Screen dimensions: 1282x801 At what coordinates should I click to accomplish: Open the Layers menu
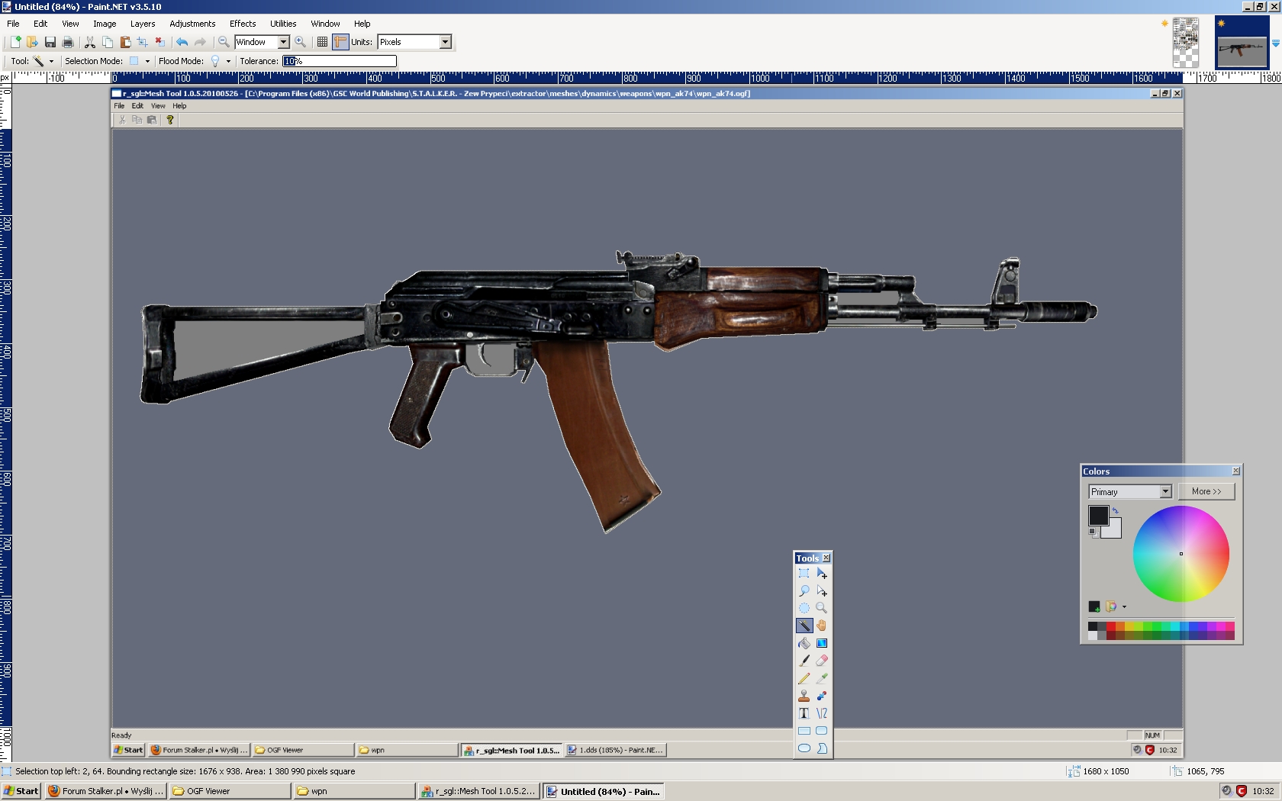(x=143, y=24)
